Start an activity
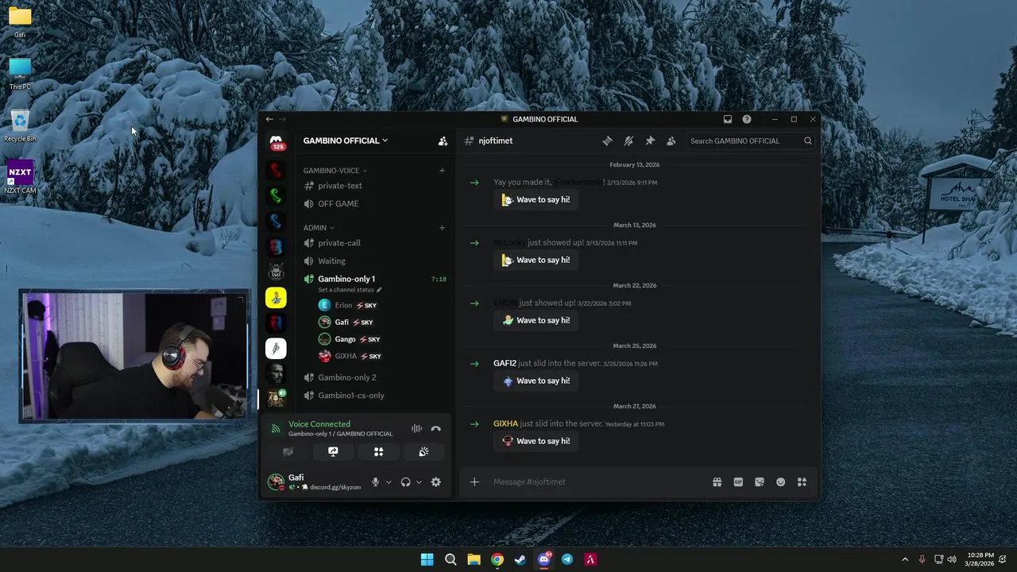 click(x=378, y=451)
